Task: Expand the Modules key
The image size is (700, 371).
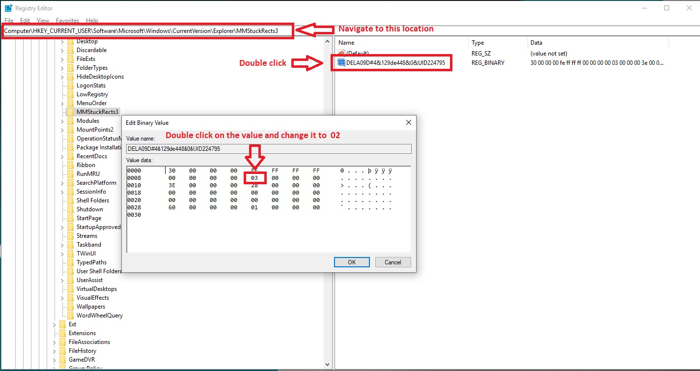Action: [62, 121]
